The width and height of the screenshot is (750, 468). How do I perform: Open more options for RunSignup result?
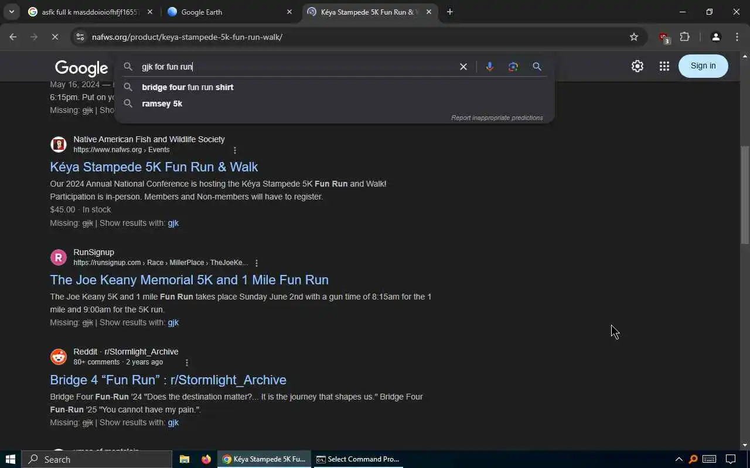pos(257,263)
